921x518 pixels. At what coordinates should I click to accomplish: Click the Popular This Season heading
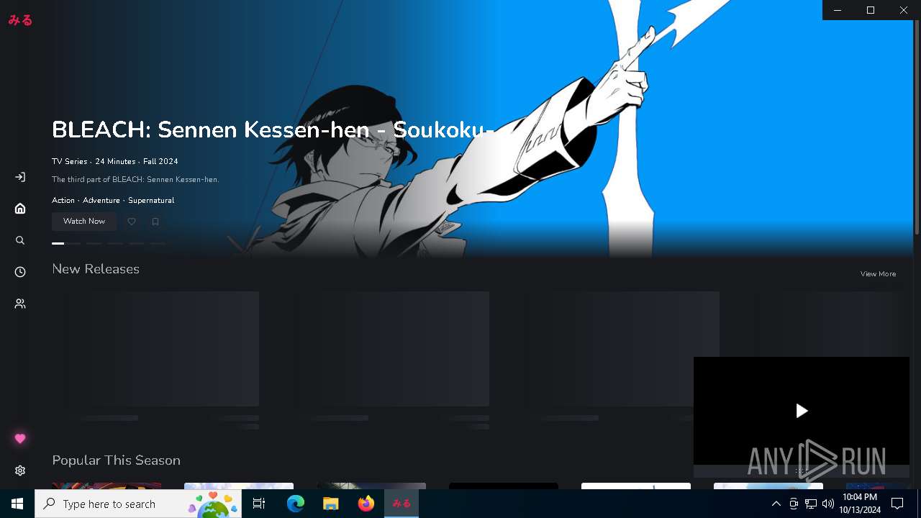pos(116,460)
